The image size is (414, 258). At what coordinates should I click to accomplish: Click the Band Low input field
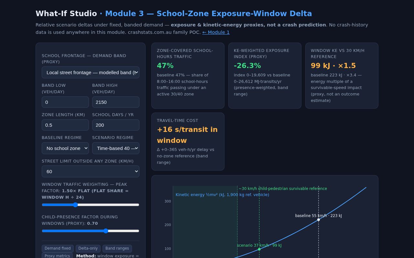(65, 102)
